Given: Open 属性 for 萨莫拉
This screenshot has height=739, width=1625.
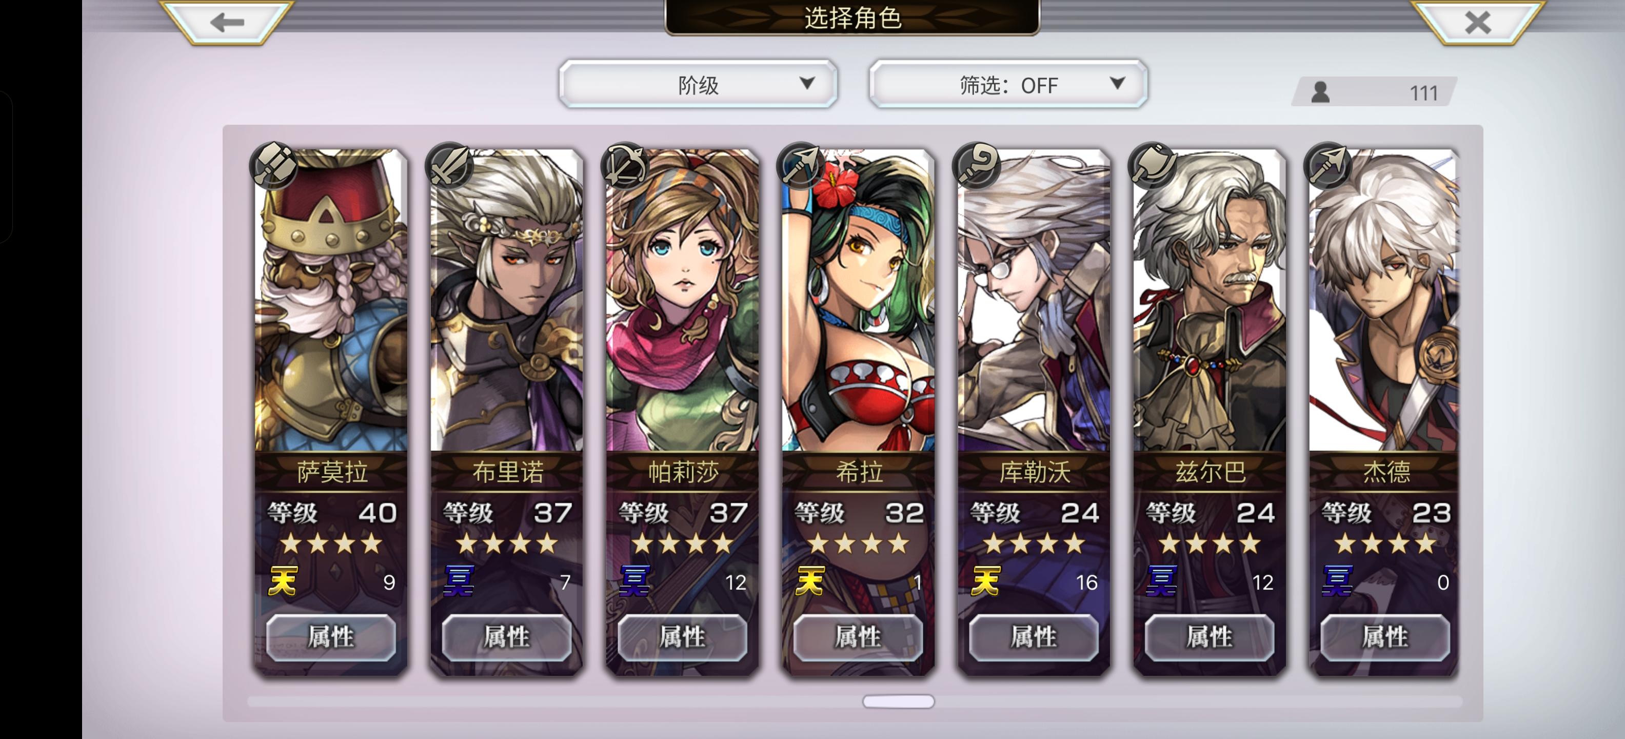Looking at the screenshot, I should (331, 637).
